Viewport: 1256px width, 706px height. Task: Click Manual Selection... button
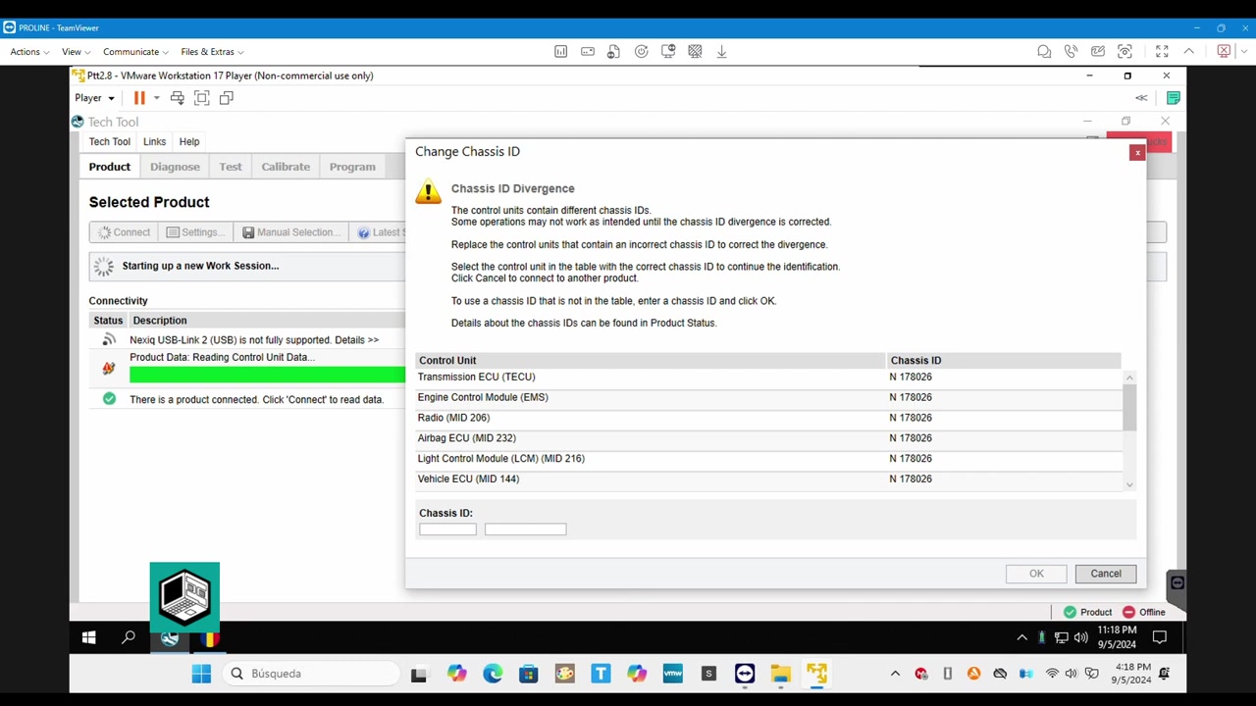pos(291,232)
